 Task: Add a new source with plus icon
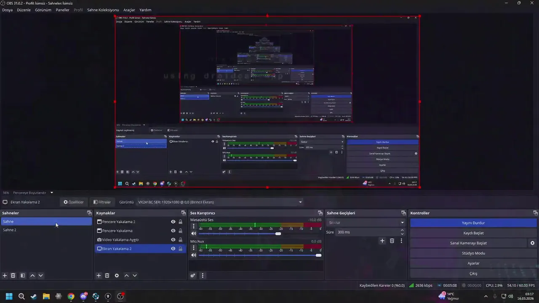[99, 276]
